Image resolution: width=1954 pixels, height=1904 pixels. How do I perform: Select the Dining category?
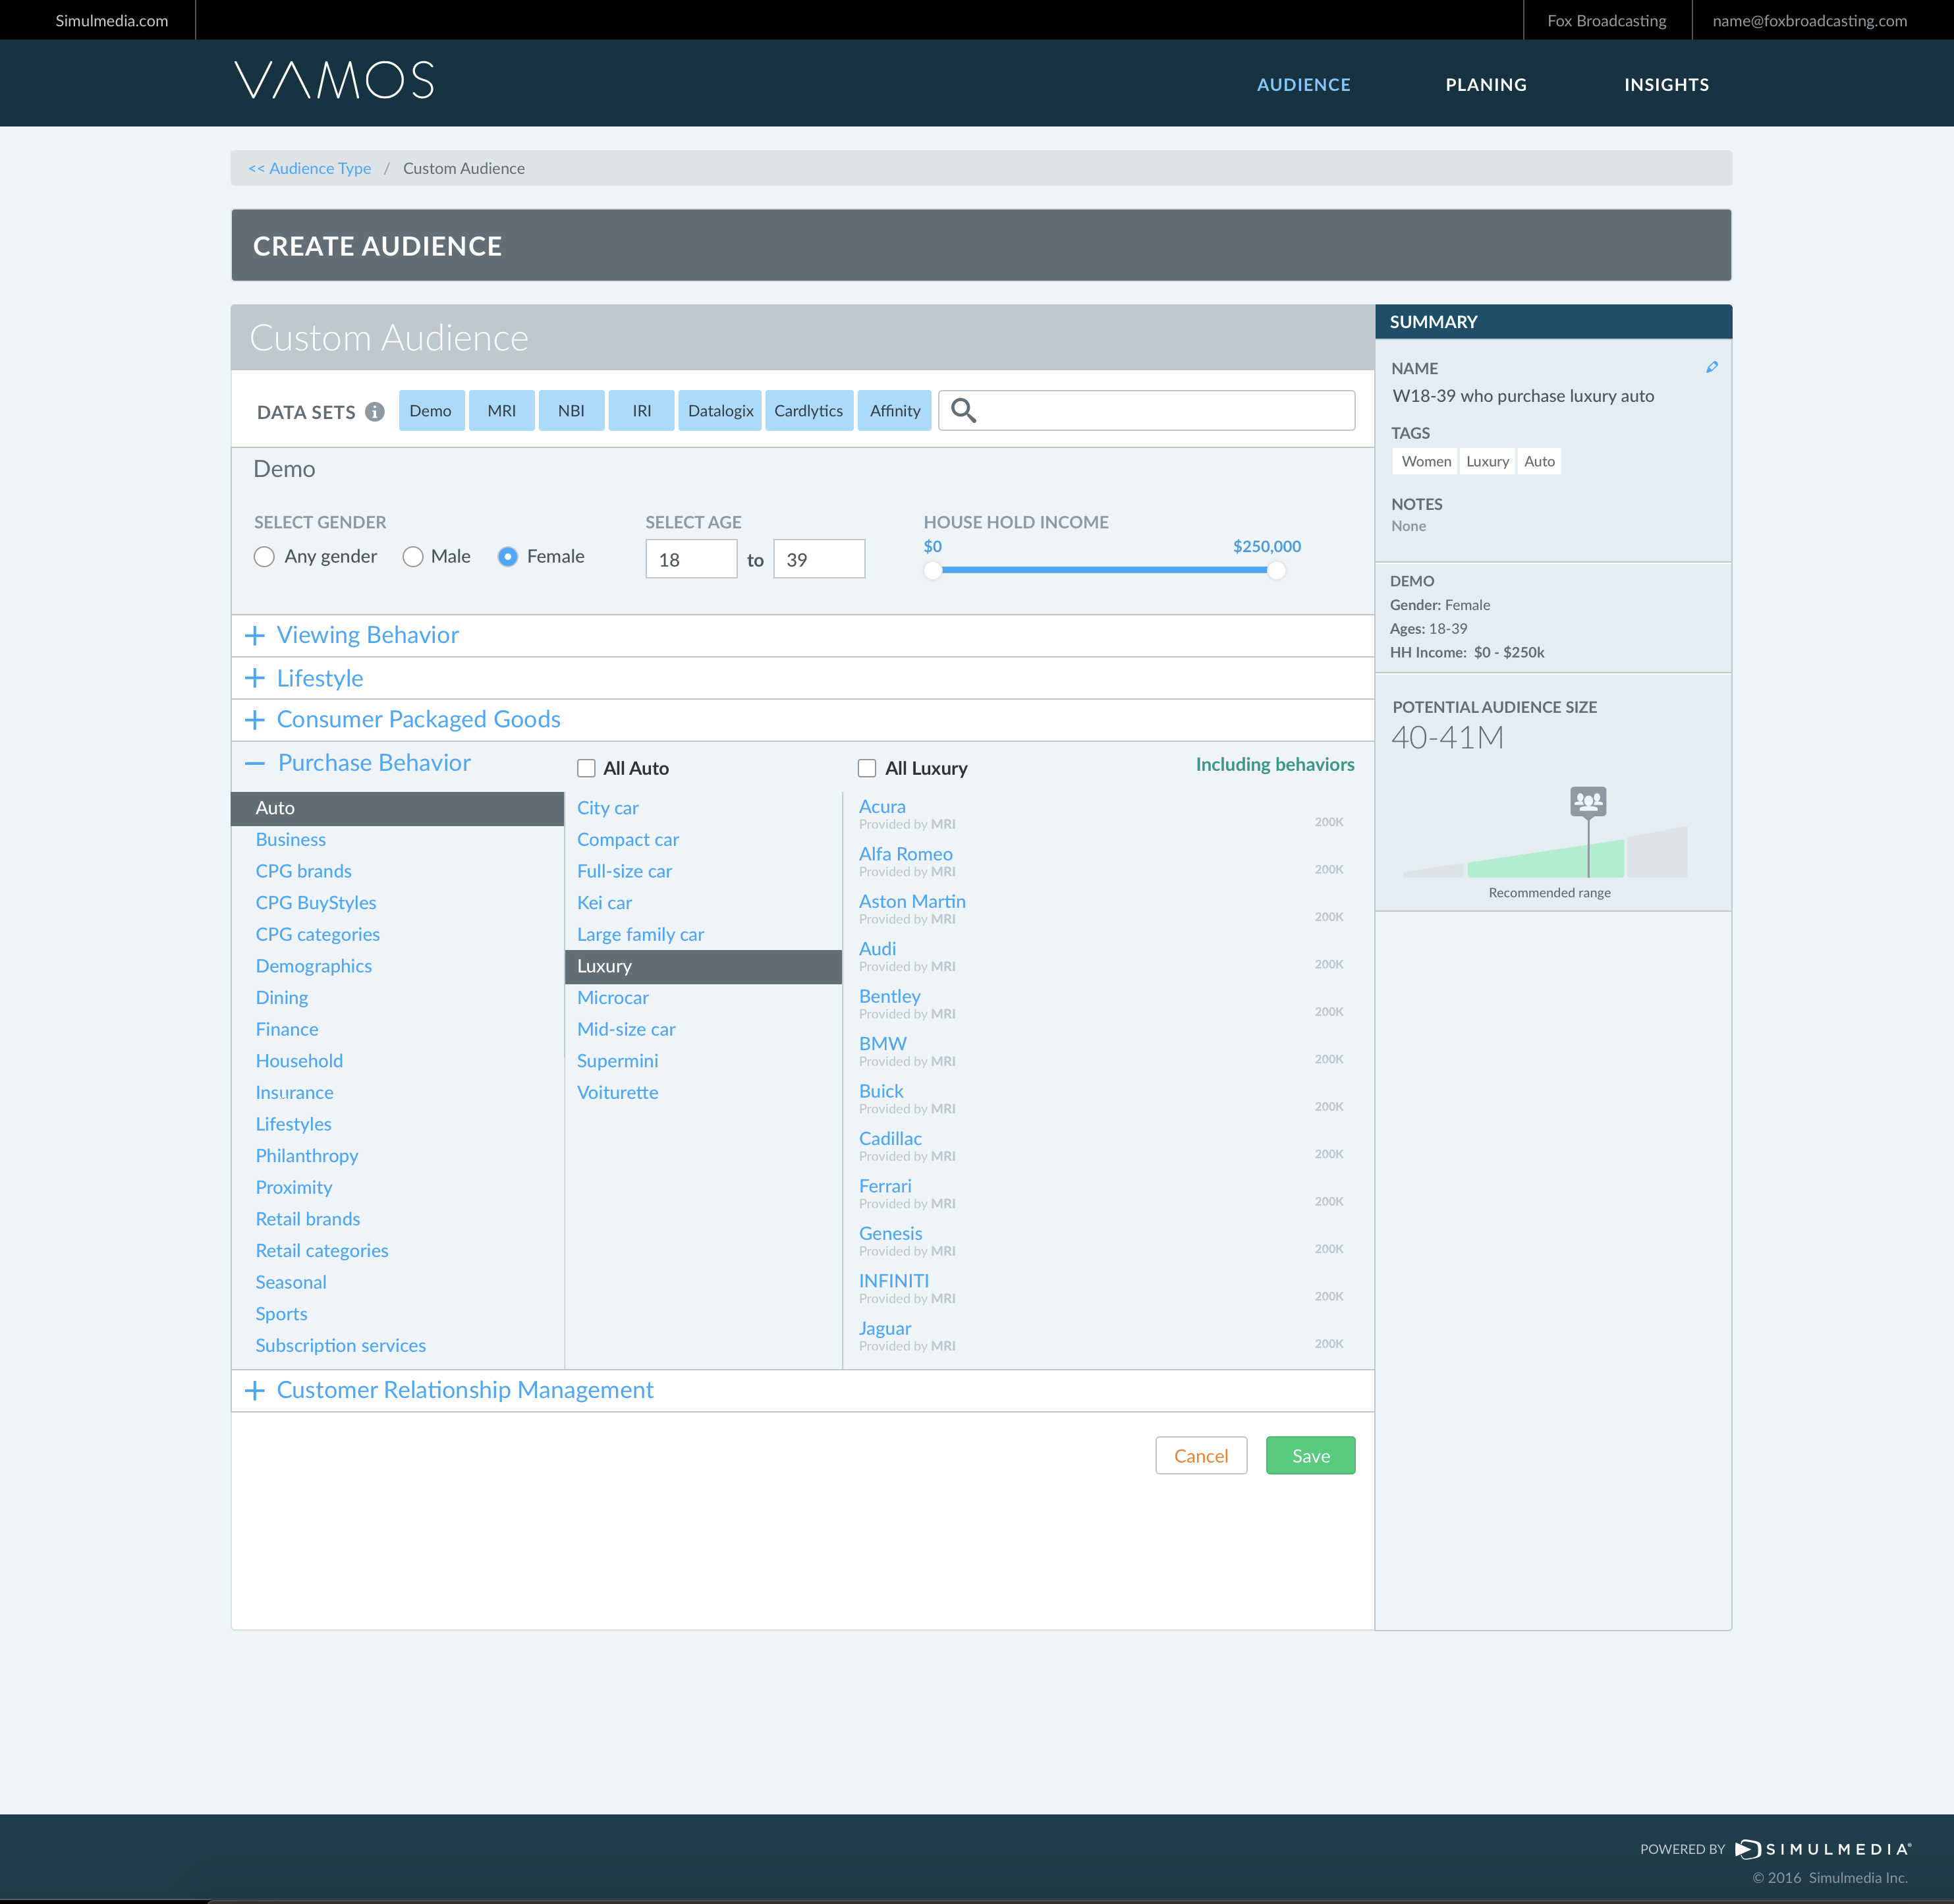coord(281,998)
